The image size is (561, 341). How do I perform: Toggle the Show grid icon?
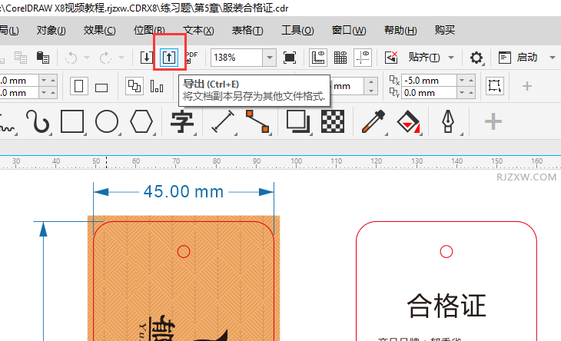pyautogui.click(x=340, y=57)
